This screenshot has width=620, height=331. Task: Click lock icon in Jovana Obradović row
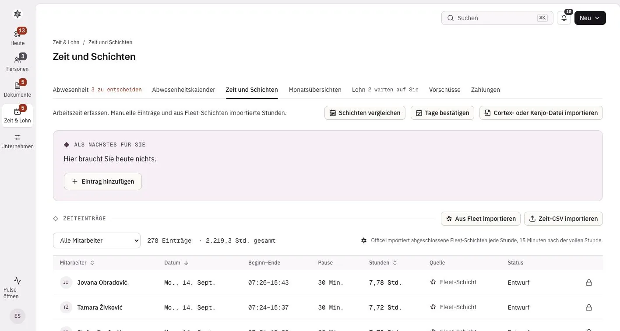(589, 282)
